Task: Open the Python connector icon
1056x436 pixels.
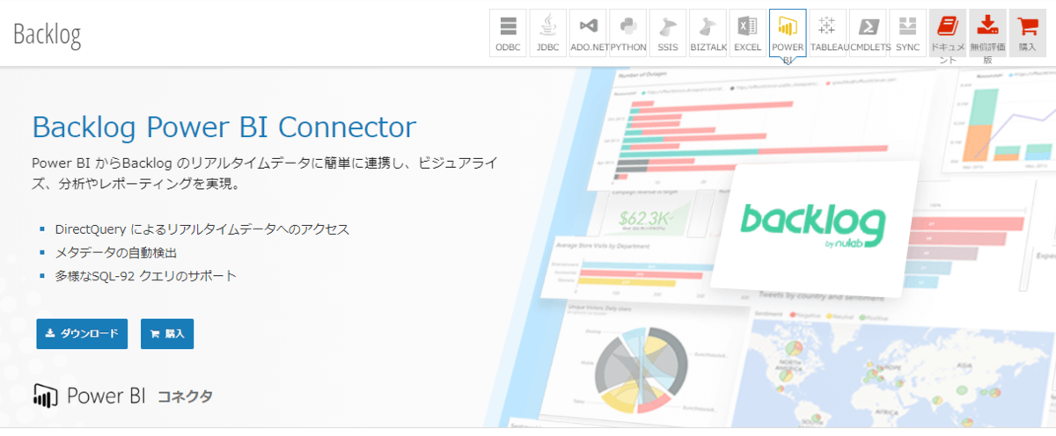Action: pos(627,33)
